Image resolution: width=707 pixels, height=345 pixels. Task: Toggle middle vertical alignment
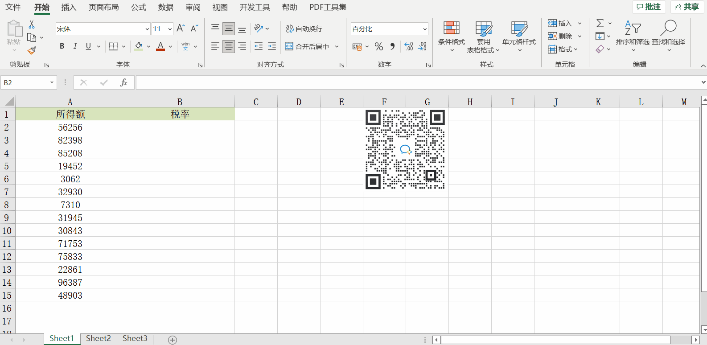pyautogui.click(x=229, y=29)
